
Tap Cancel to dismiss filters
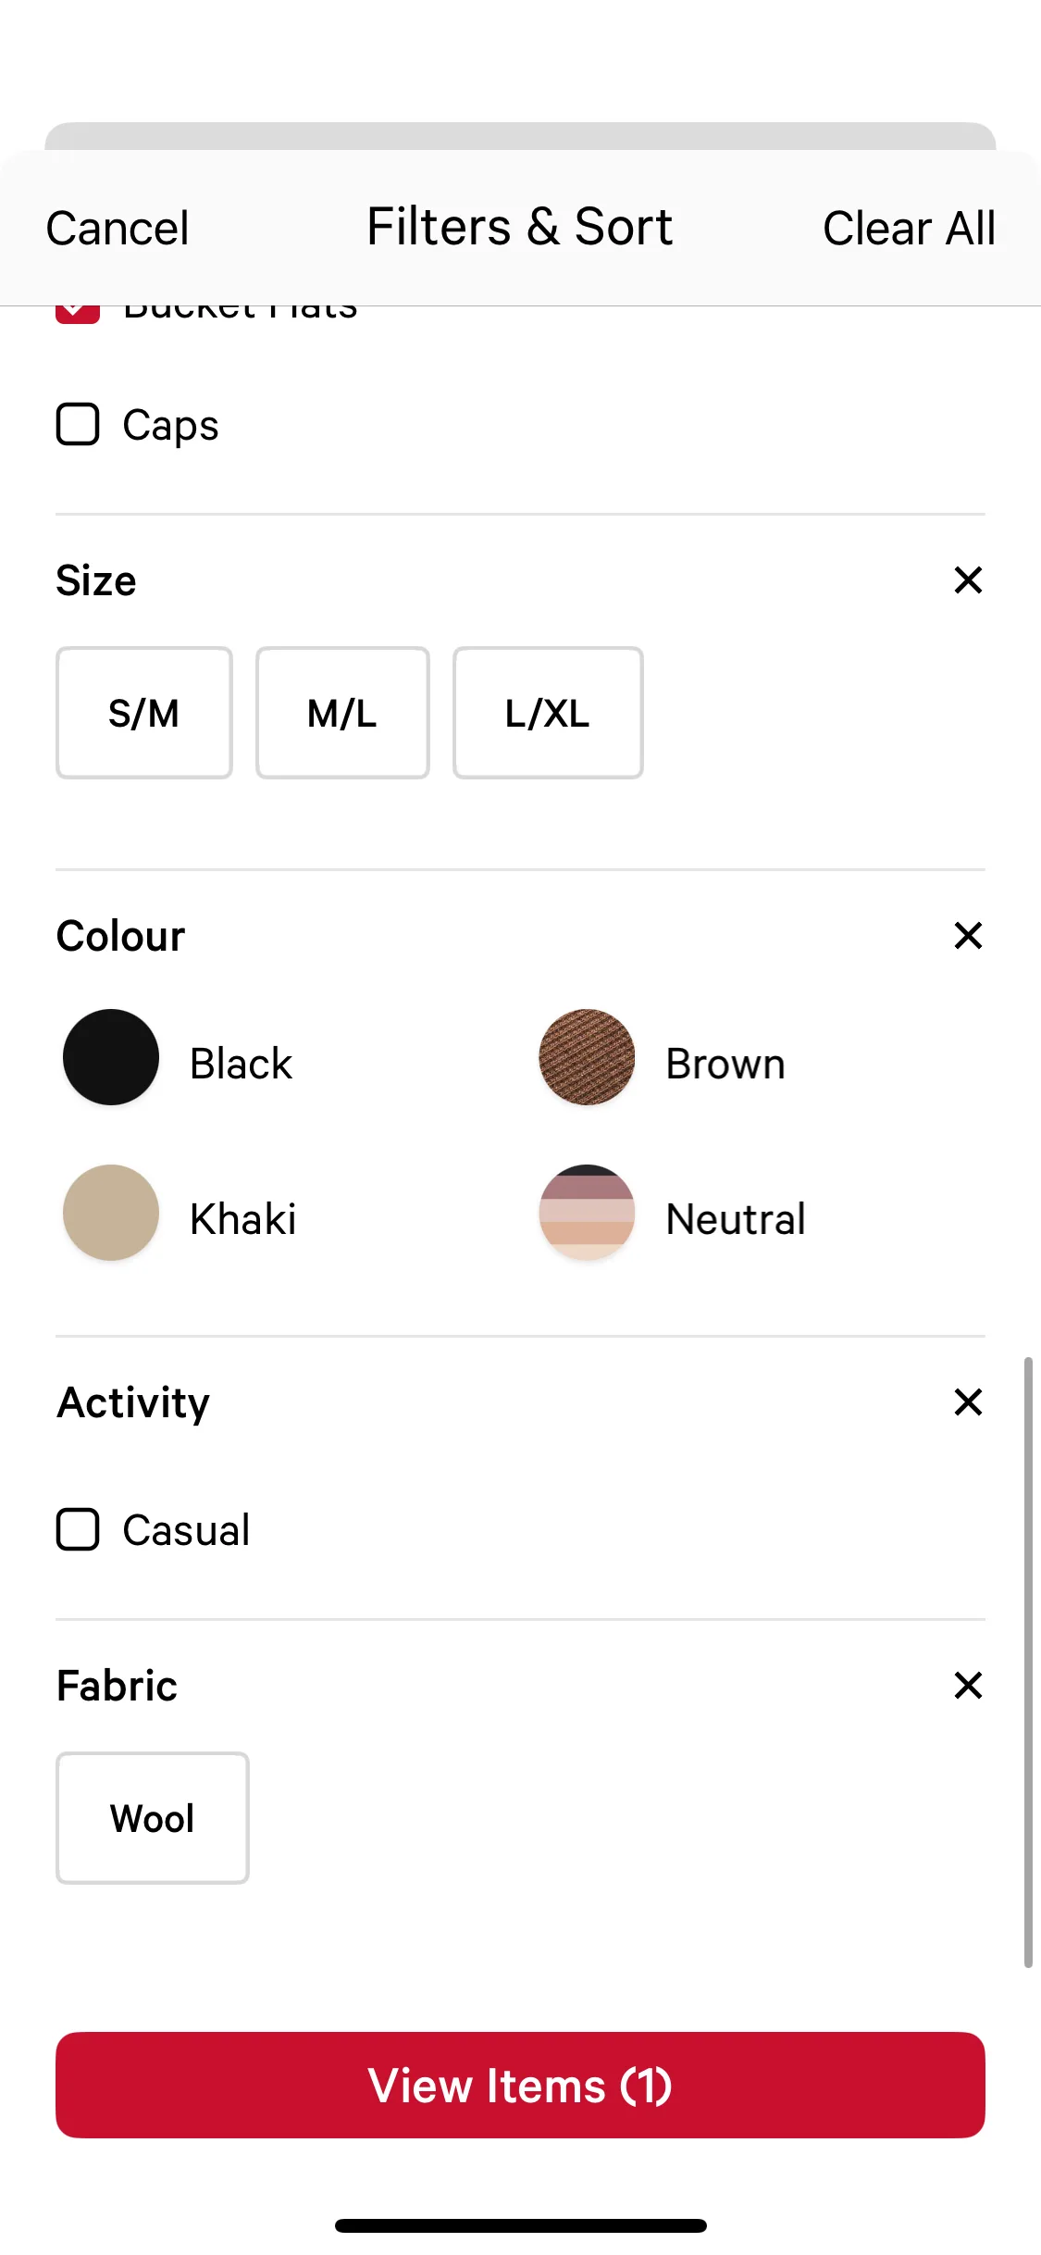click(x=118, y=229)
